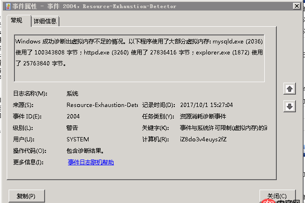Viewport: 305px width, 203px height.
Task: Click mysqld.exe (2036) in the description
Action: (x=237, y=42)
